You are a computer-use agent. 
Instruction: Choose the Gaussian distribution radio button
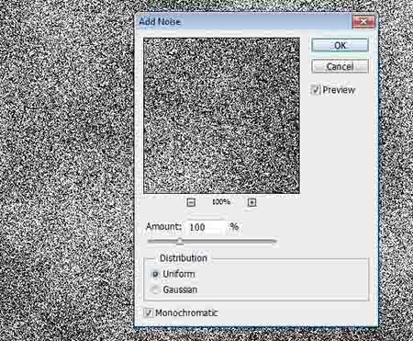pos(155,290)
